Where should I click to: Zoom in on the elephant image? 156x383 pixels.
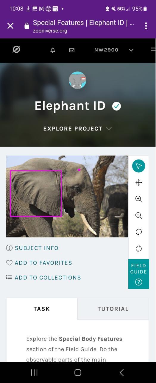click(138, 199)
